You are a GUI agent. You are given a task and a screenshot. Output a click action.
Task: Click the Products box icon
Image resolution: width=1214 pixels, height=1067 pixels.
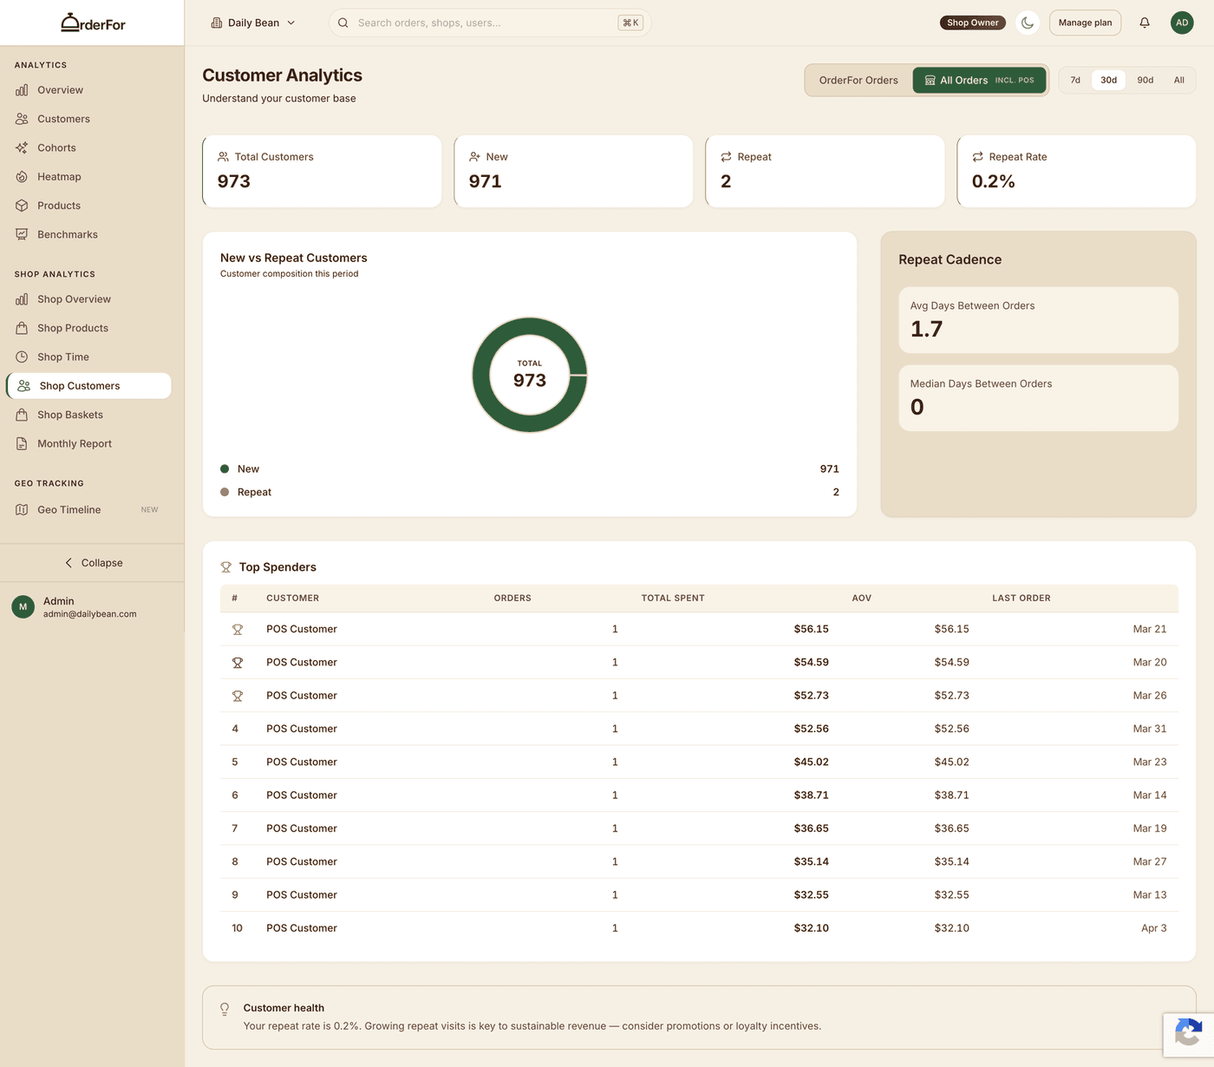(22, 206)
